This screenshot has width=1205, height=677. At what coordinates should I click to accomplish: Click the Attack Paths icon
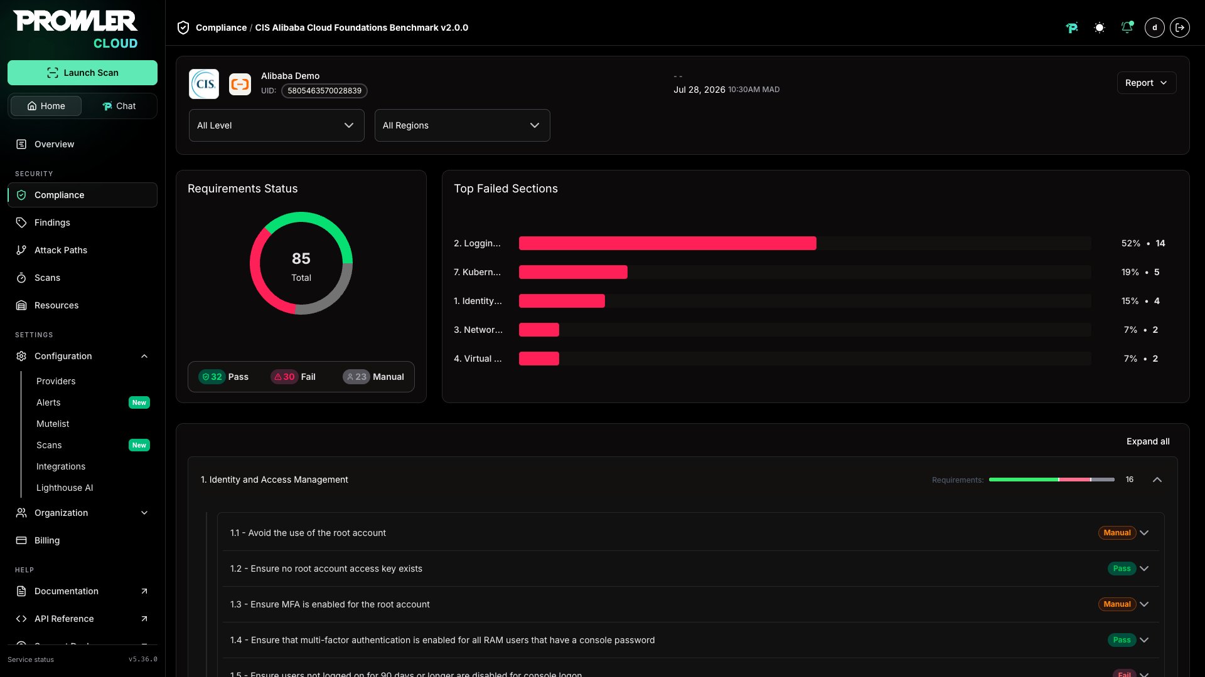pyautogui.click(x=21, y=250)
